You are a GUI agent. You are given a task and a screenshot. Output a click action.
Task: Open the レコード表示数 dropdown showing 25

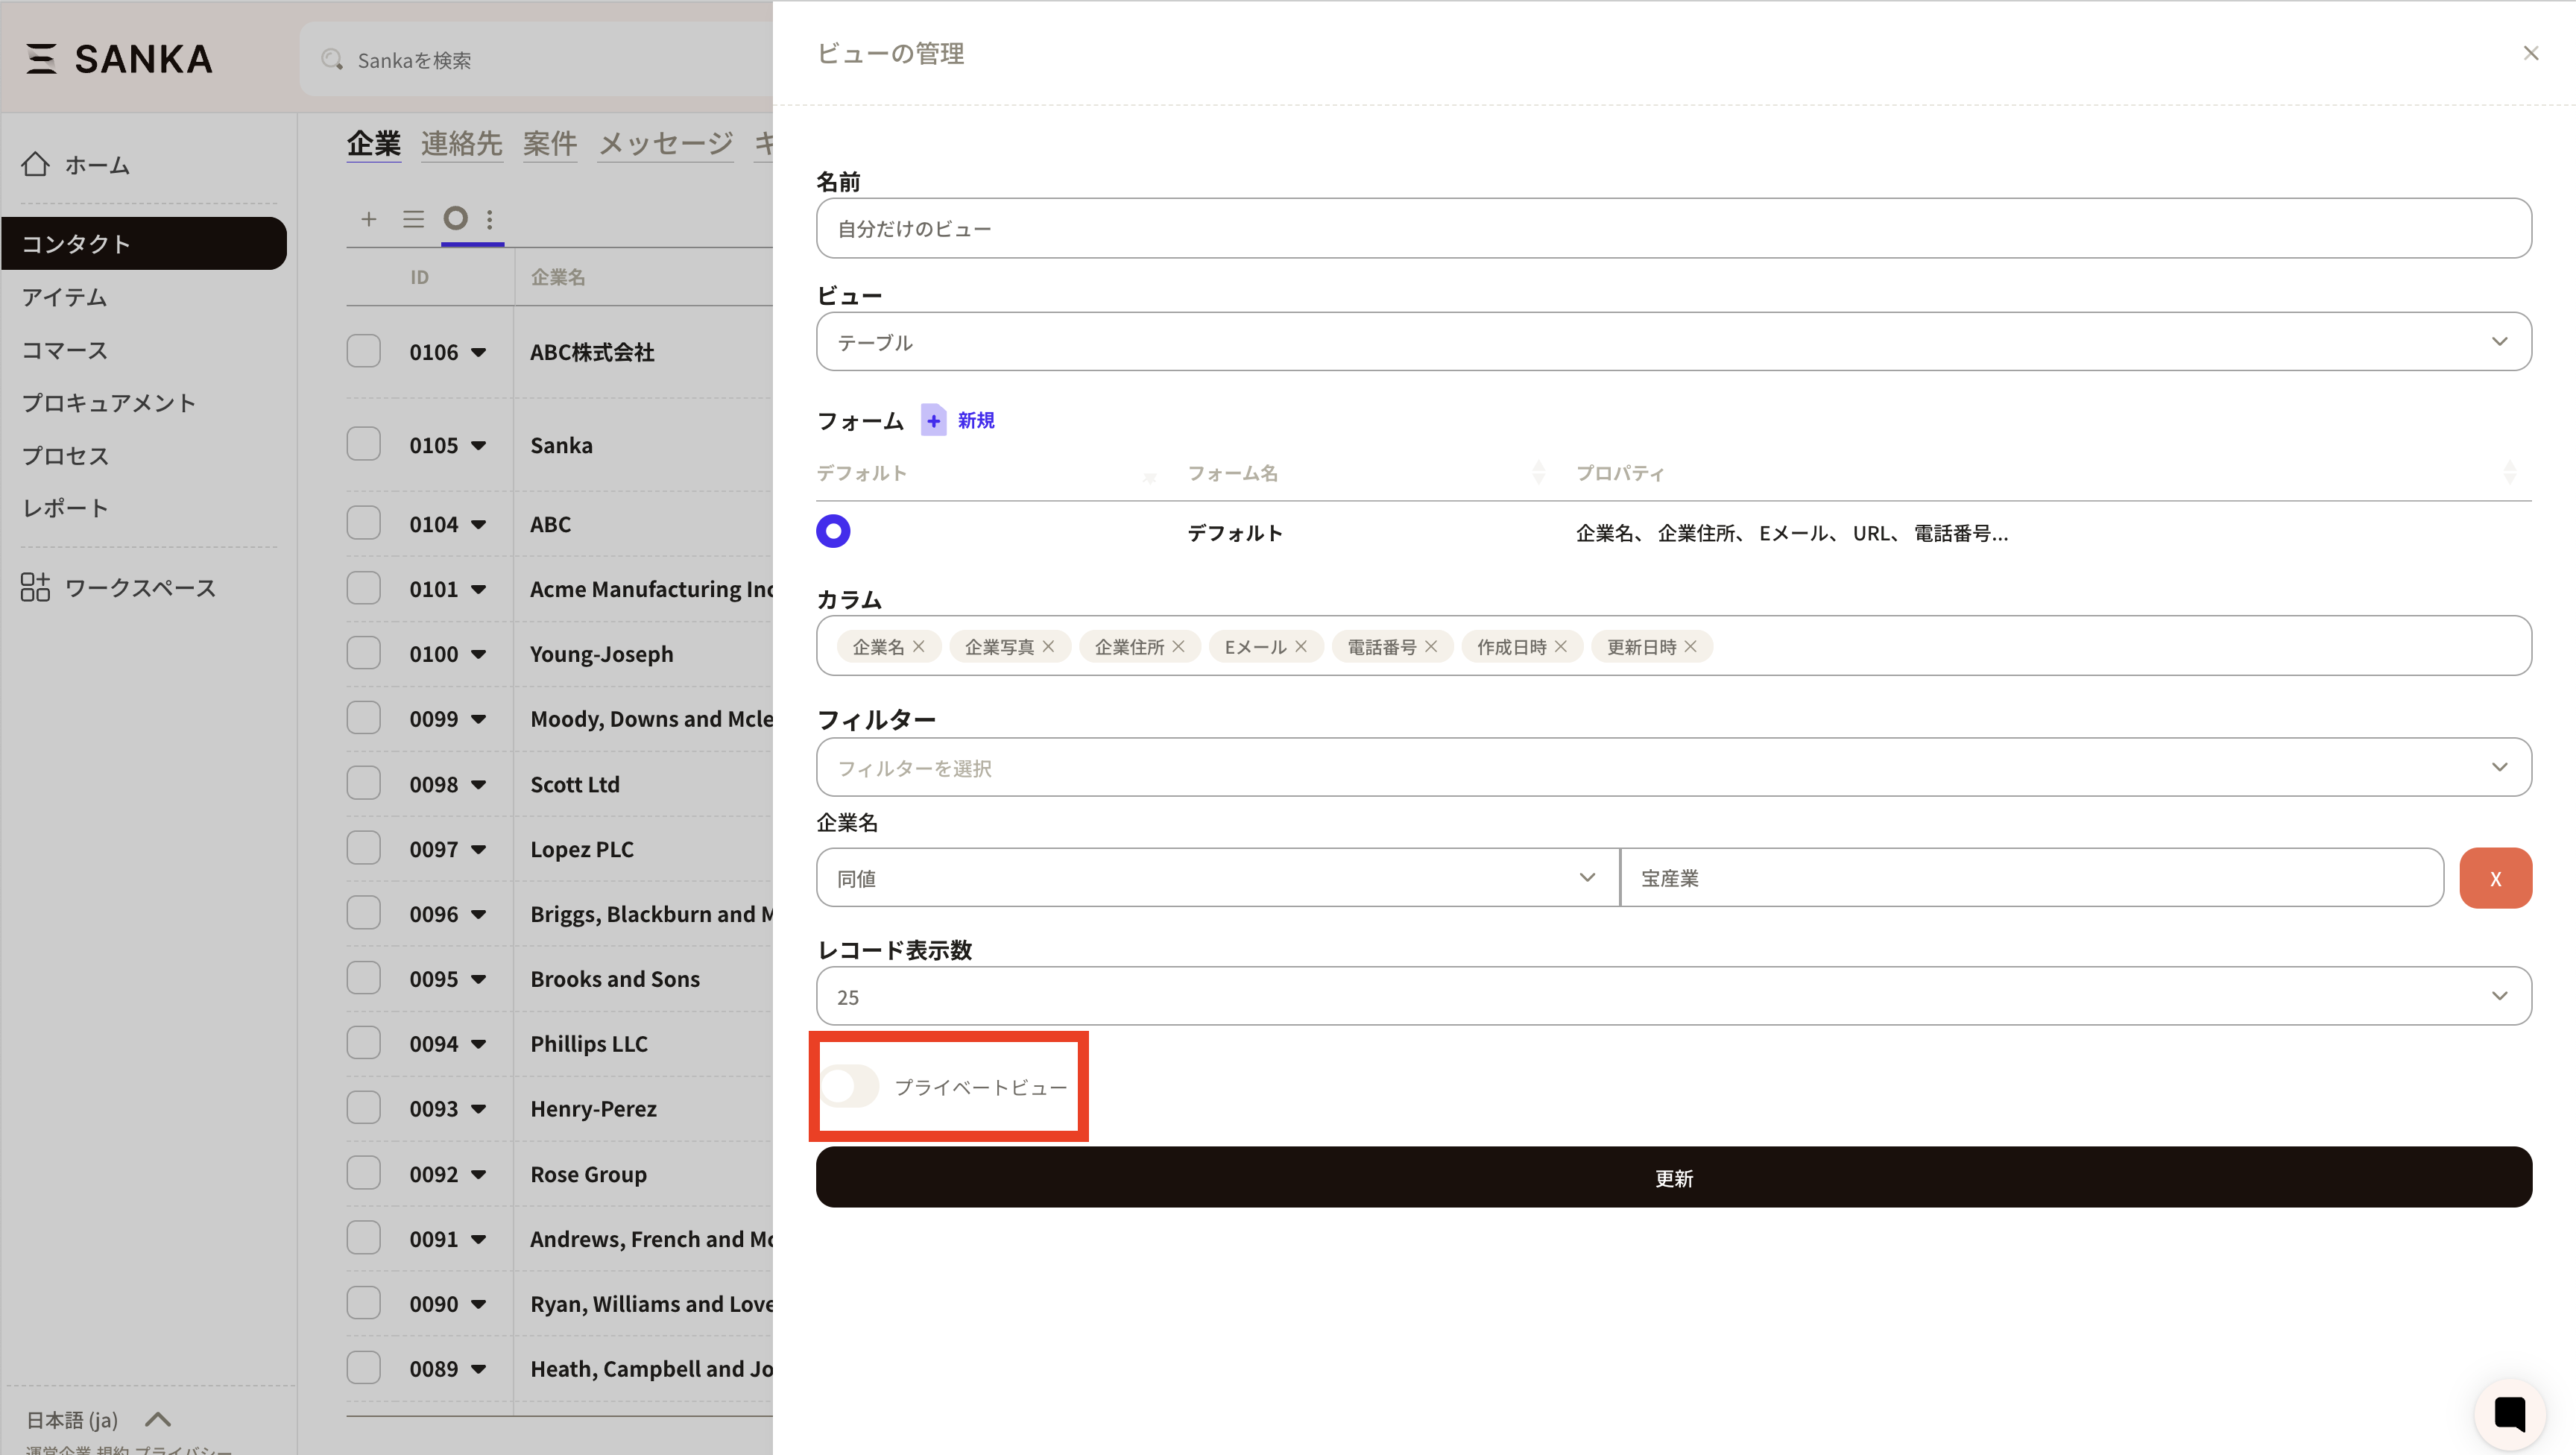[x=1673, y=996]
